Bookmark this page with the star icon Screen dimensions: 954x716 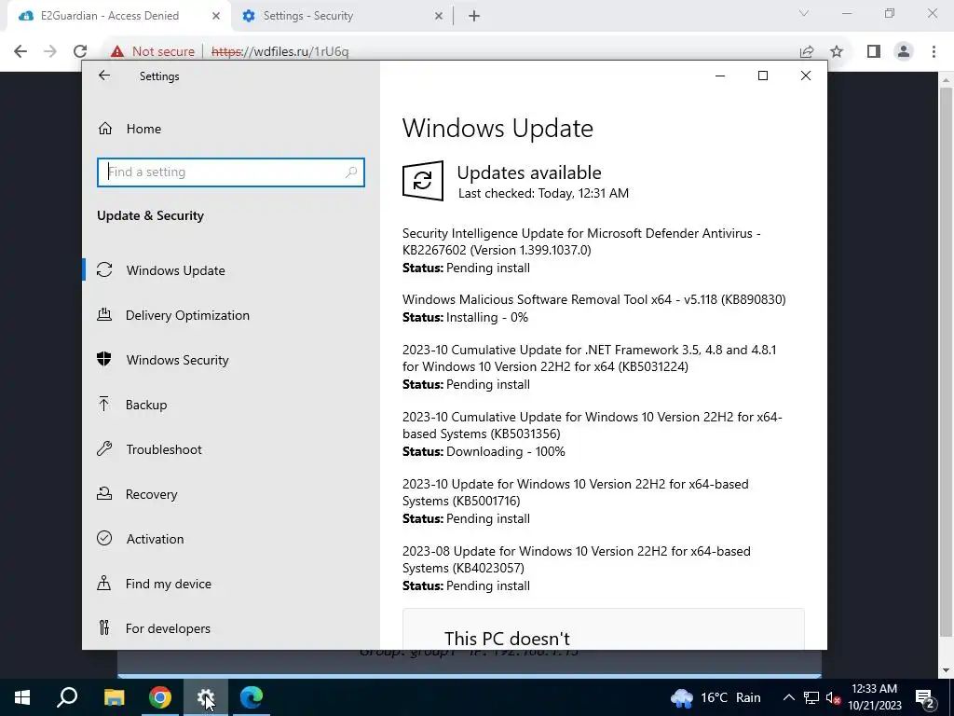coord(837,51)
